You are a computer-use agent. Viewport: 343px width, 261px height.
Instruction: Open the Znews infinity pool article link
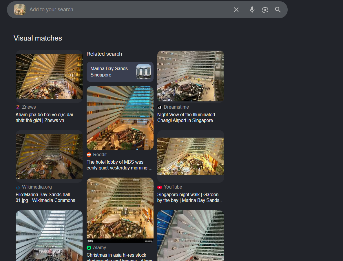point(44,117)
